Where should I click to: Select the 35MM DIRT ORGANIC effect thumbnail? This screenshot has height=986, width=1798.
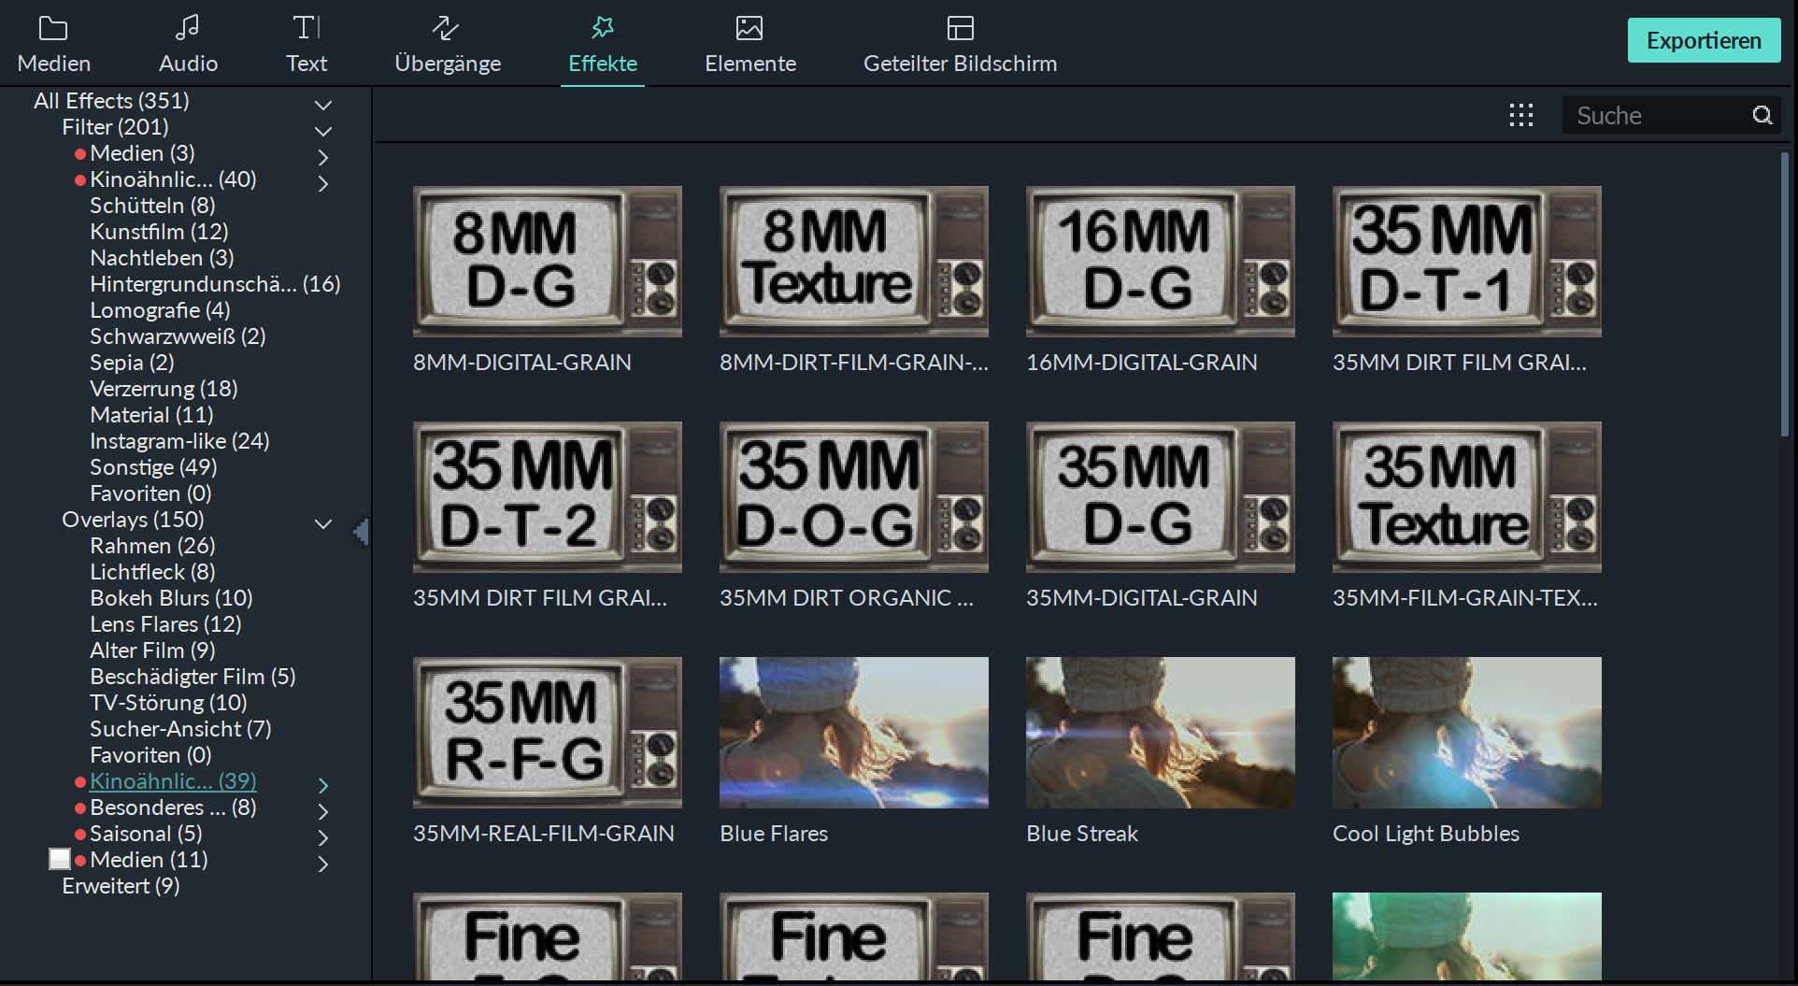854,496
